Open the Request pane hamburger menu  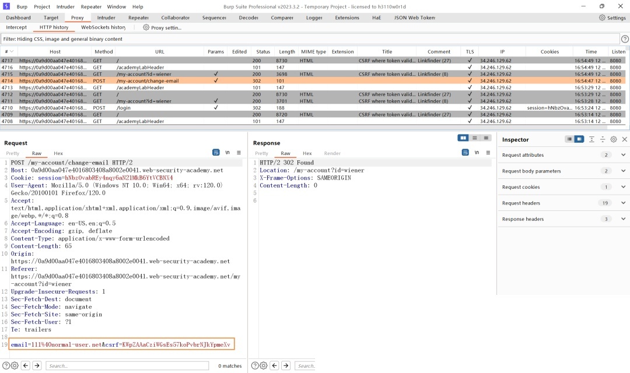tap(239, 153)
